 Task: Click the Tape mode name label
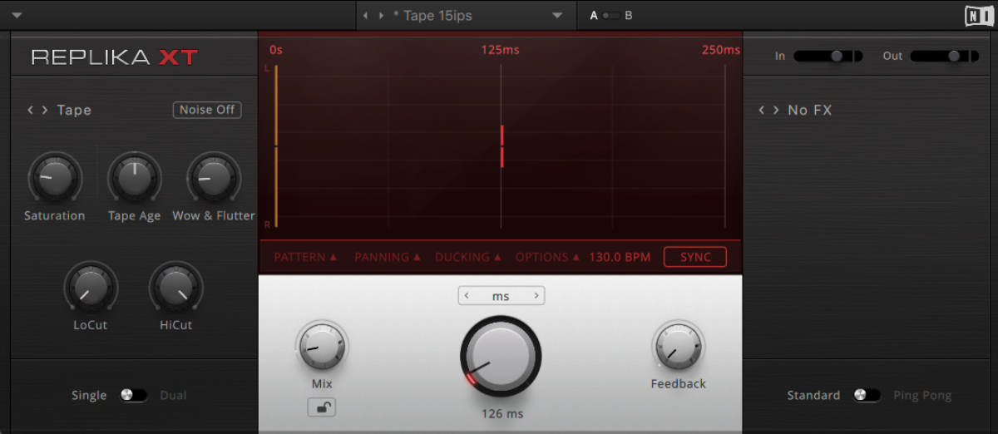[74, 110]
